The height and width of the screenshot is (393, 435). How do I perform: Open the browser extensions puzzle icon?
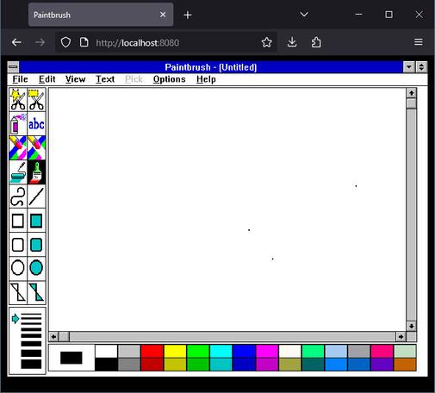pos(316,42)
